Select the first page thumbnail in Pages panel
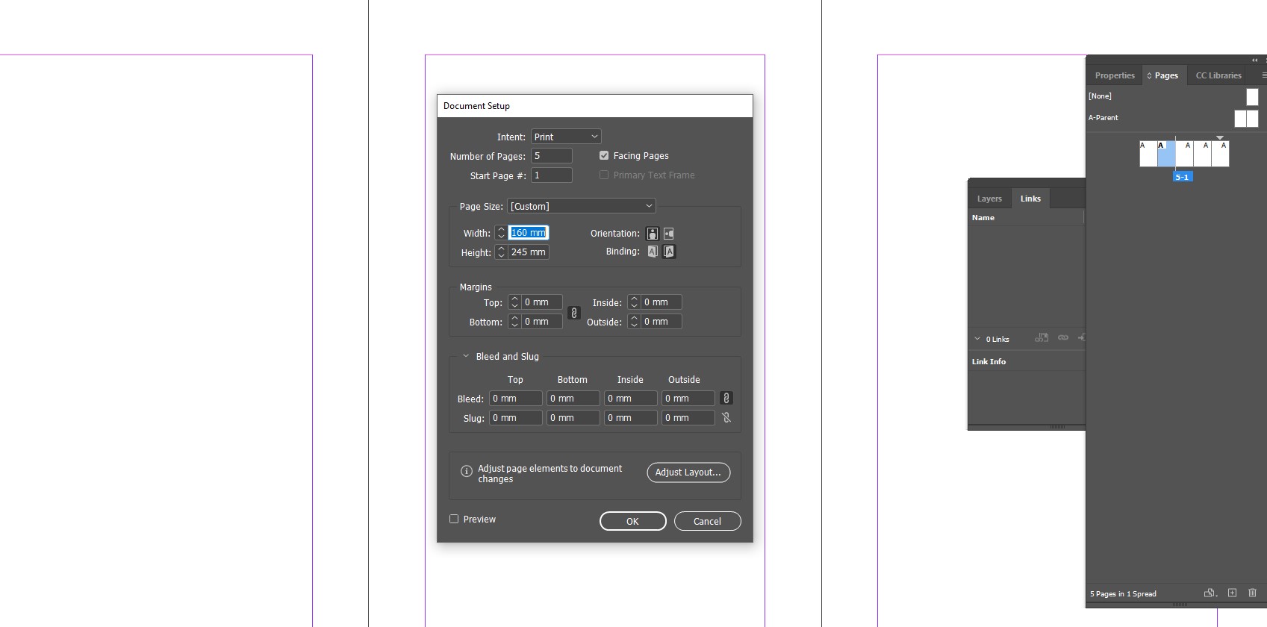Viewport: 1267px width, 627px height. [x=1148, y=154]
